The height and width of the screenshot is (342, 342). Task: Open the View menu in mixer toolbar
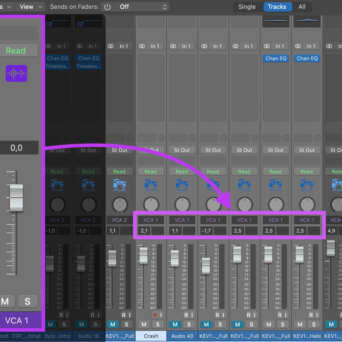pyautogui.click(x=30, y=7)
